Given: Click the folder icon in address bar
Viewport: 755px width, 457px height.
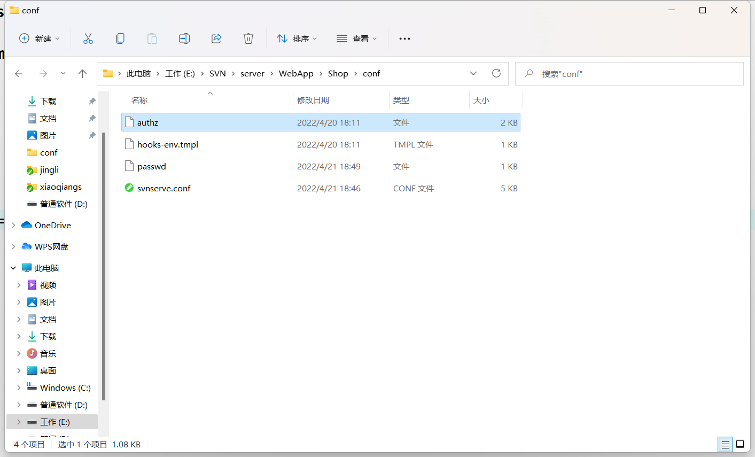Looking at the screenshot, I should (108, 73).
